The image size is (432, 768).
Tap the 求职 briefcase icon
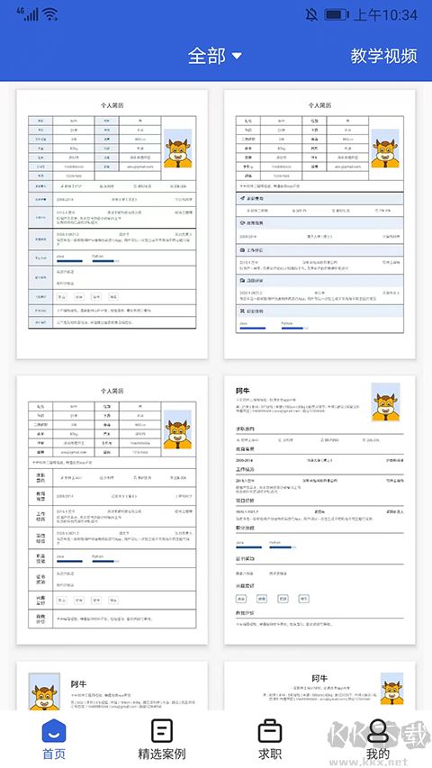270,731
